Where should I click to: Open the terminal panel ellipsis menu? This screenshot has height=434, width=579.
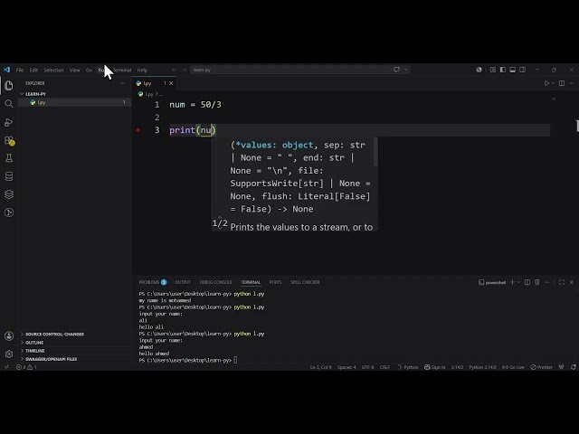point(547,282)
